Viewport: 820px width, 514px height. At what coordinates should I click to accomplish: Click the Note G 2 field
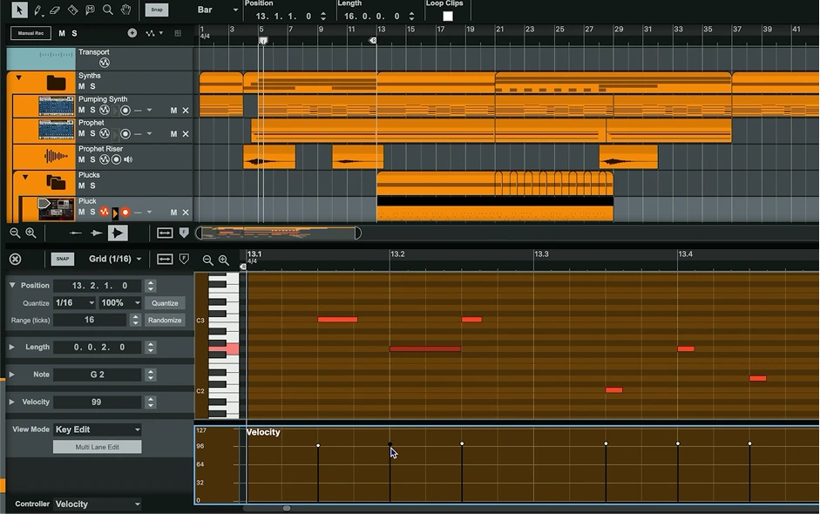(98, 375)
